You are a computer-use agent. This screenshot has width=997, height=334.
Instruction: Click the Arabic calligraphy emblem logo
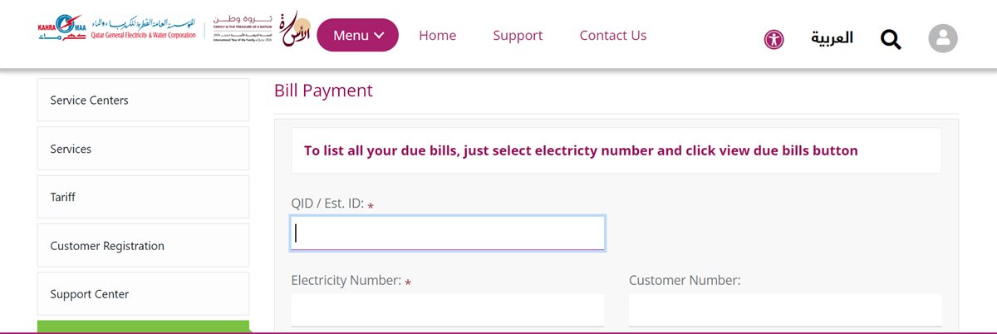[x=295, y=31]
